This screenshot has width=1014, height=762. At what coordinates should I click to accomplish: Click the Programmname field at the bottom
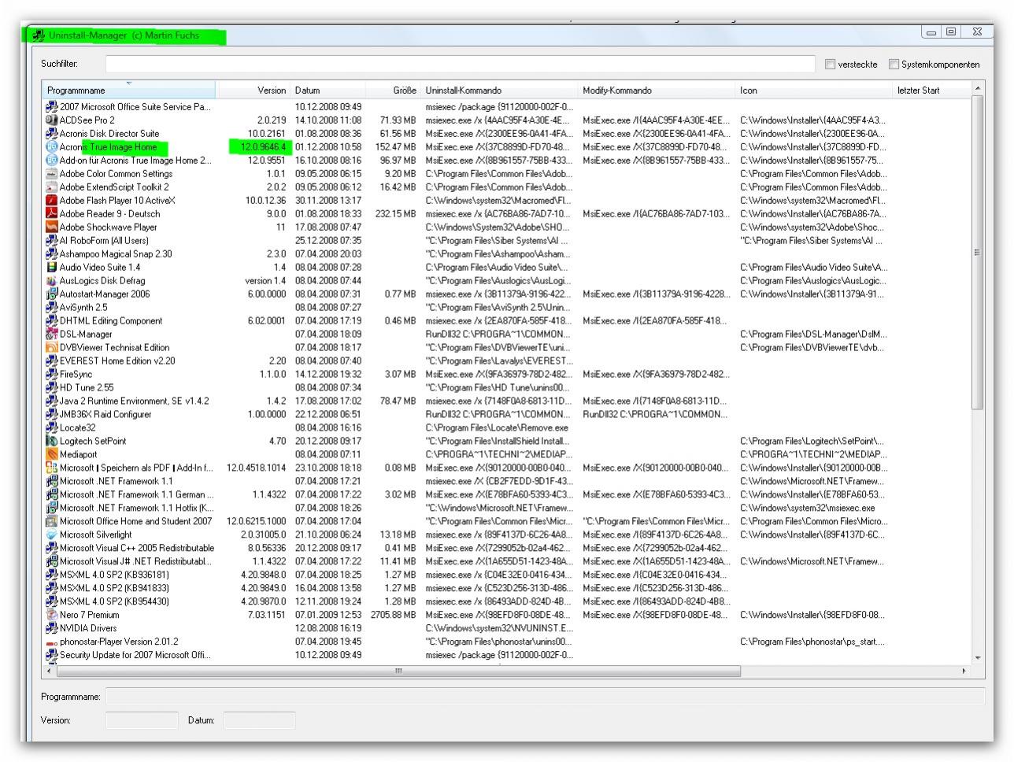coord(545,697)
